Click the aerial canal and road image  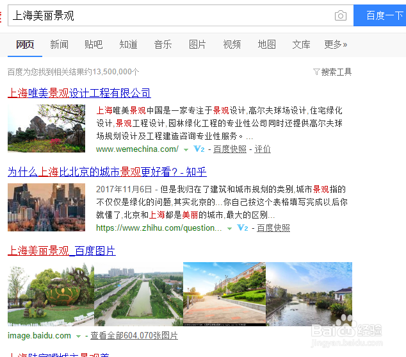(138, 294)
